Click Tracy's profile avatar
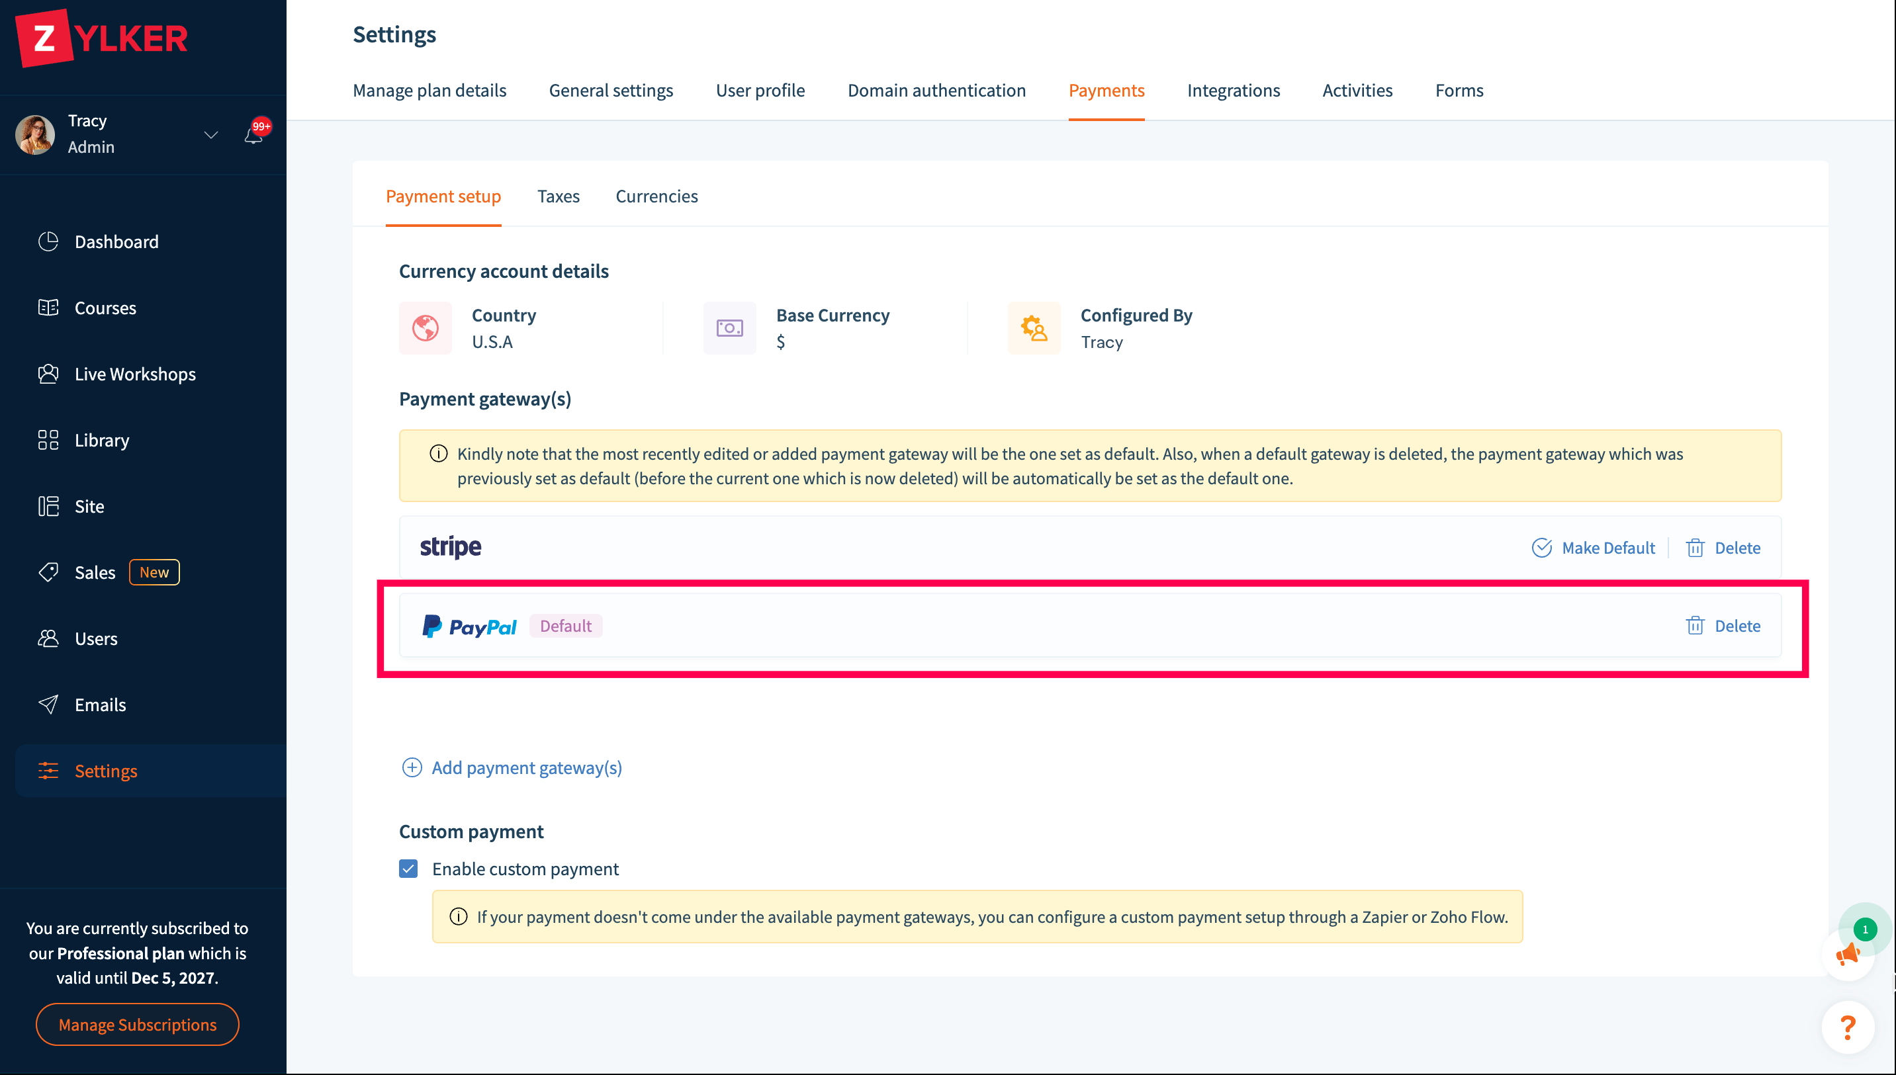 tap(36, 134)
